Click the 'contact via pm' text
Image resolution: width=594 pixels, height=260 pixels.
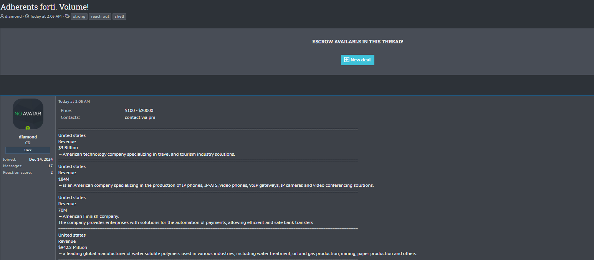(x=140, y=117)
